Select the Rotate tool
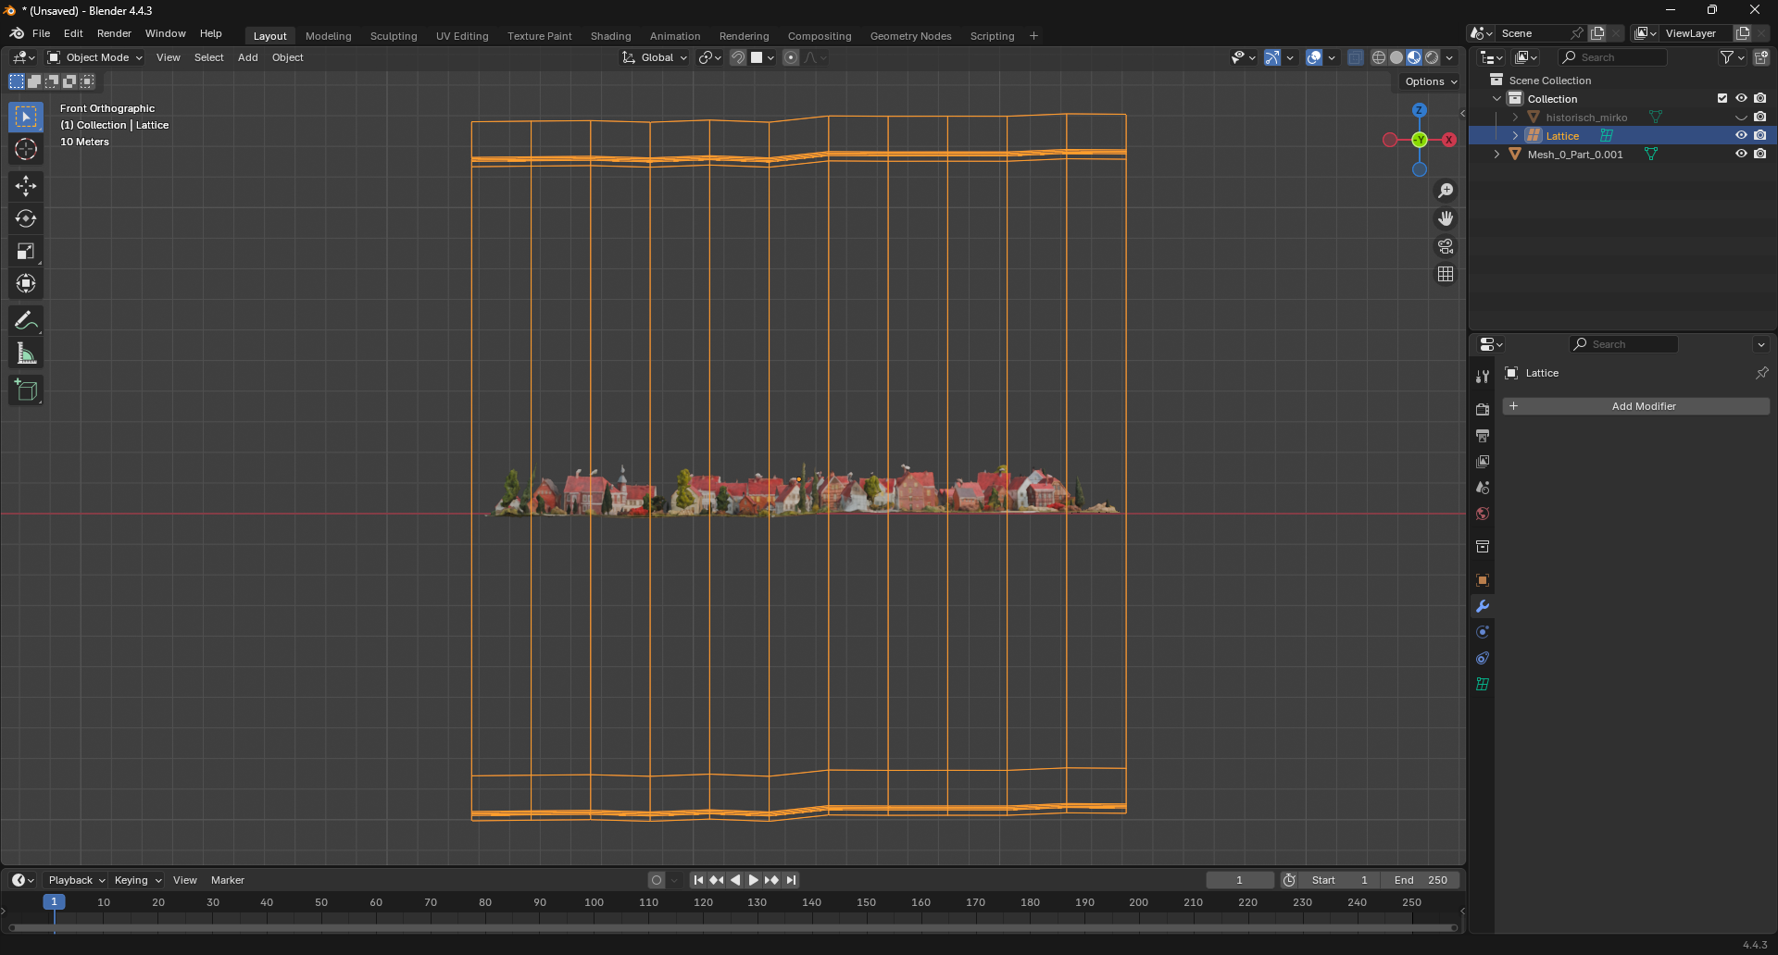The width and height of the screenshot is (1778, 955). tap(25, 218)
